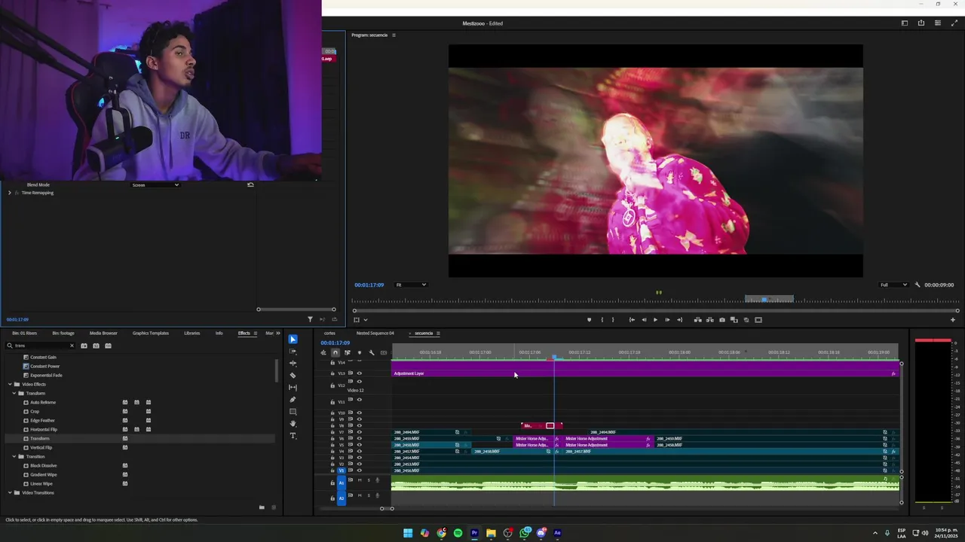The height and width of the screenshot is (542, 965).
Task: Toggle V1 track targeting
Action: tap(342, 470)
